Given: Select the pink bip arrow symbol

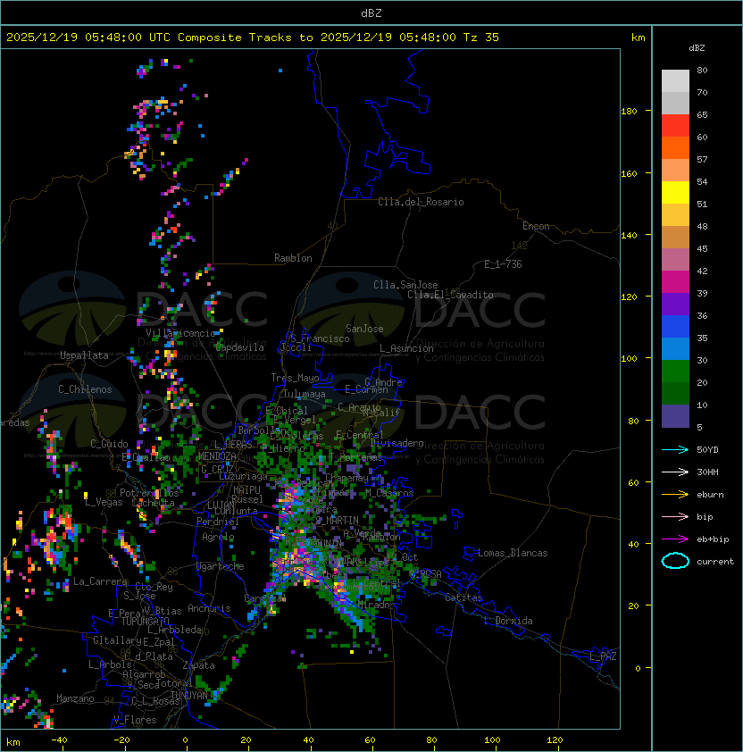Looking at the screenshot, I should coord(675,516).
